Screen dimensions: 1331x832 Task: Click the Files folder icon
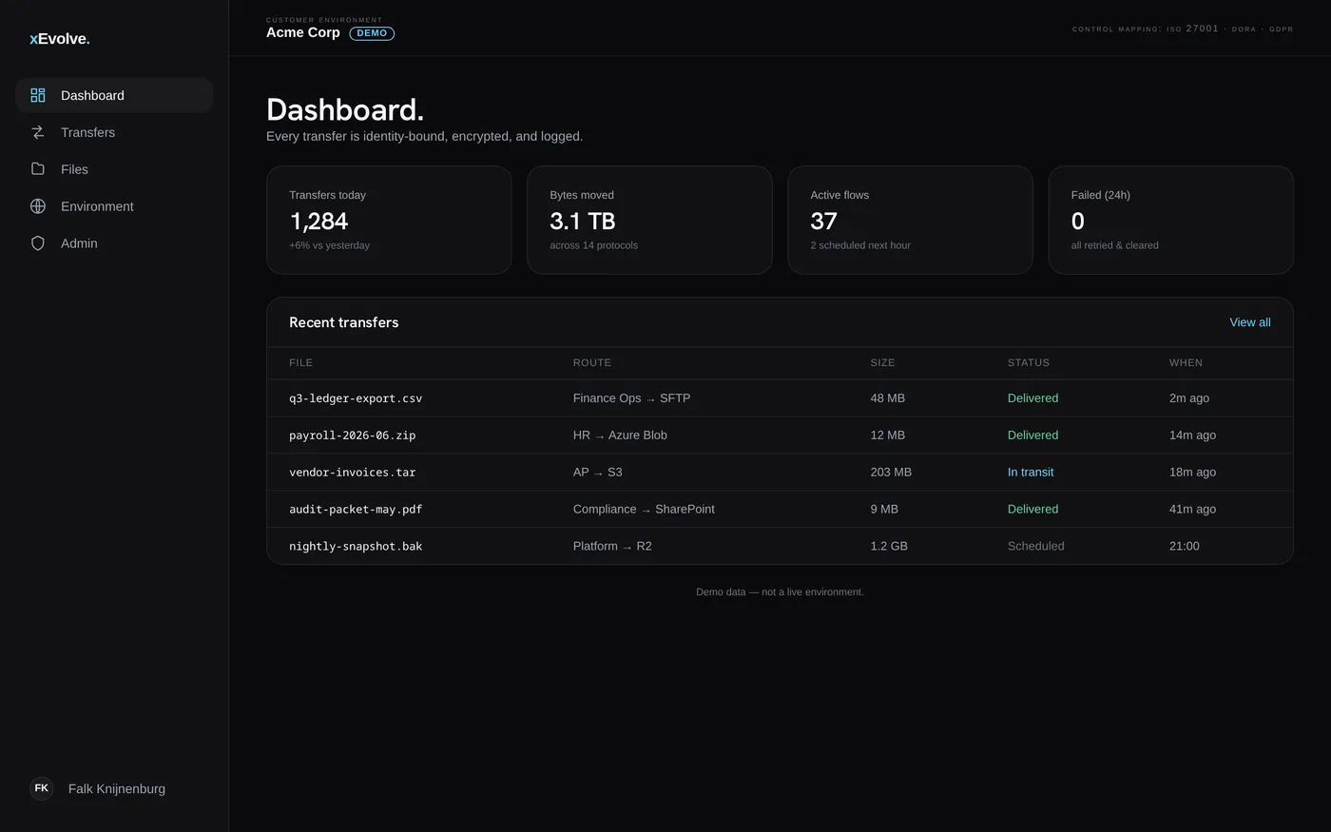[38, 169]
